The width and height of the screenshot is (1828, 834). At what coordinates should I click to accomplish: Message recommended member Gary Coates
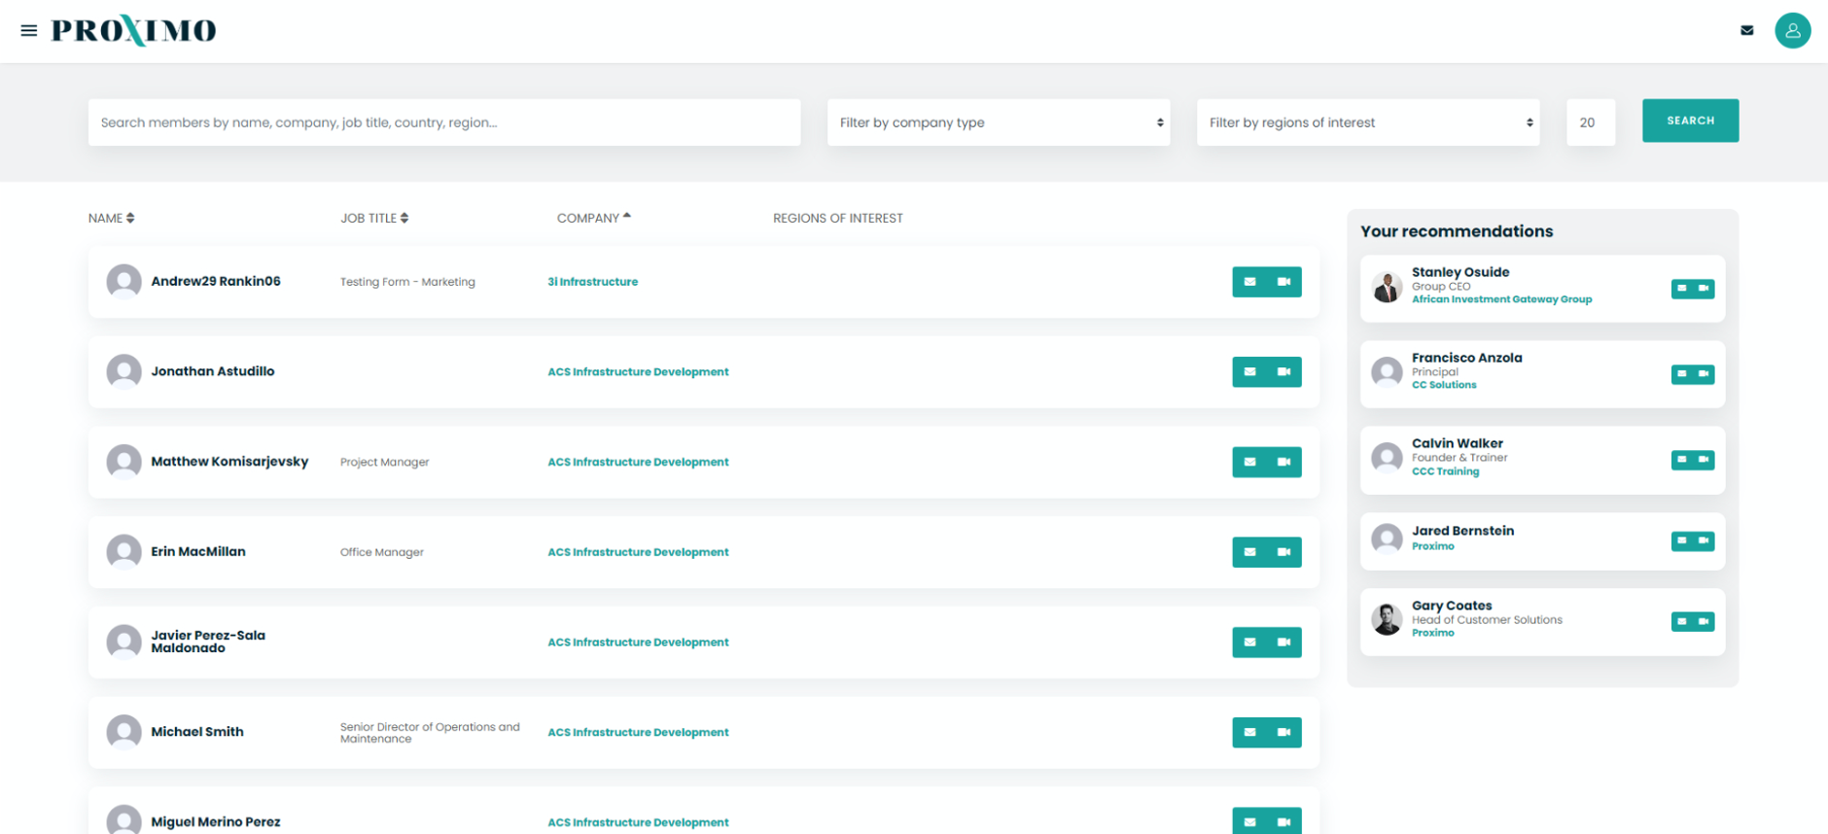(1682, 621)
